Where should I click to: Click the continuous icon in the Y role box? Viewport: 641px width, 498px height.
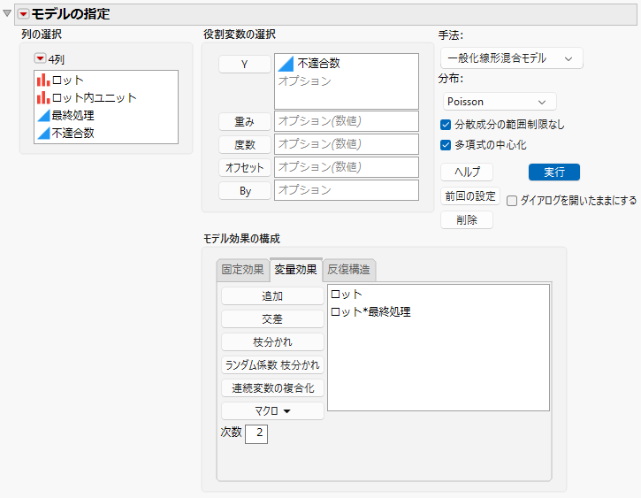coord(286,64)
